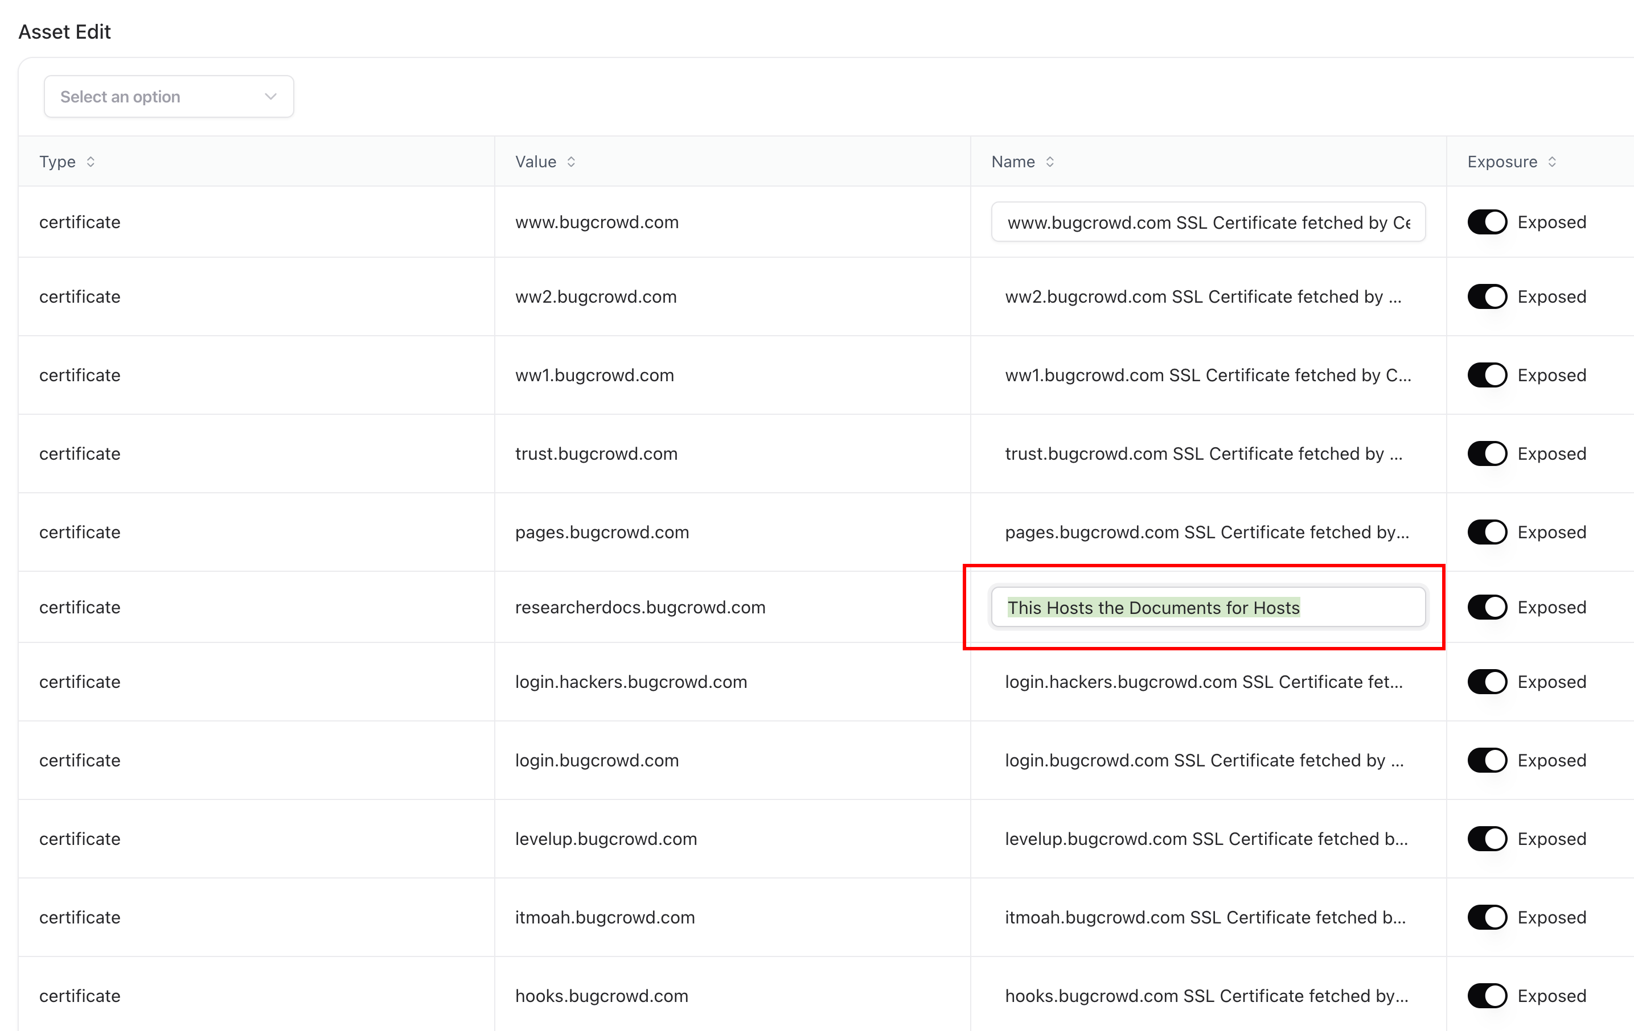Click the Name column header label

[x=1012, y=162]
